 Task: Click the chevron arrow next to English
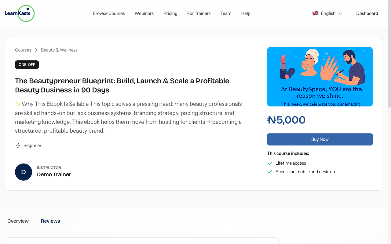coord(340,13)
